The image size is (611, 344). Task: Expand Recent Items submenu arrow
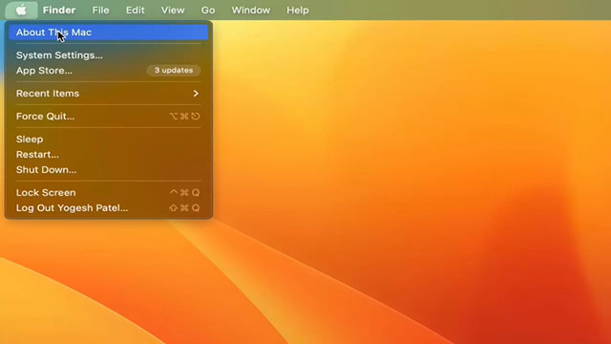click(196, 94)
